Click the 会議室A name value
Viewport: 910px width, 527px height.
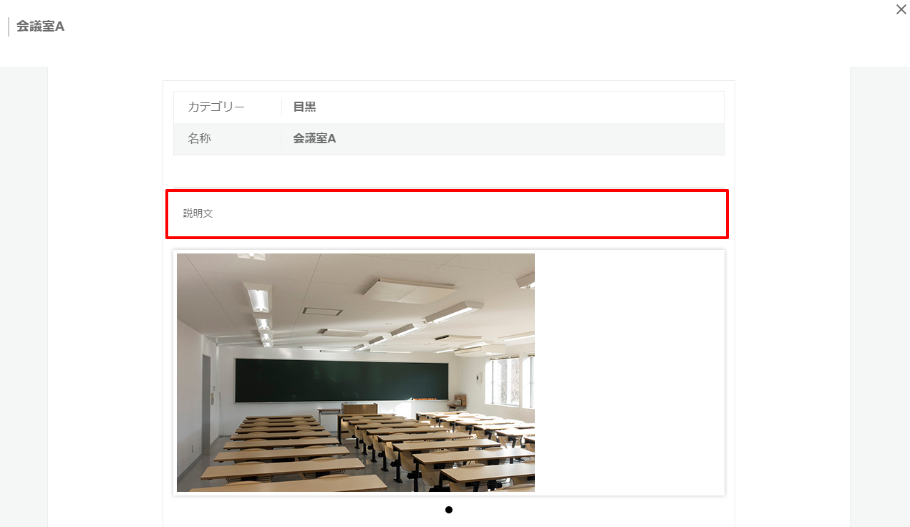click(314, 138)
